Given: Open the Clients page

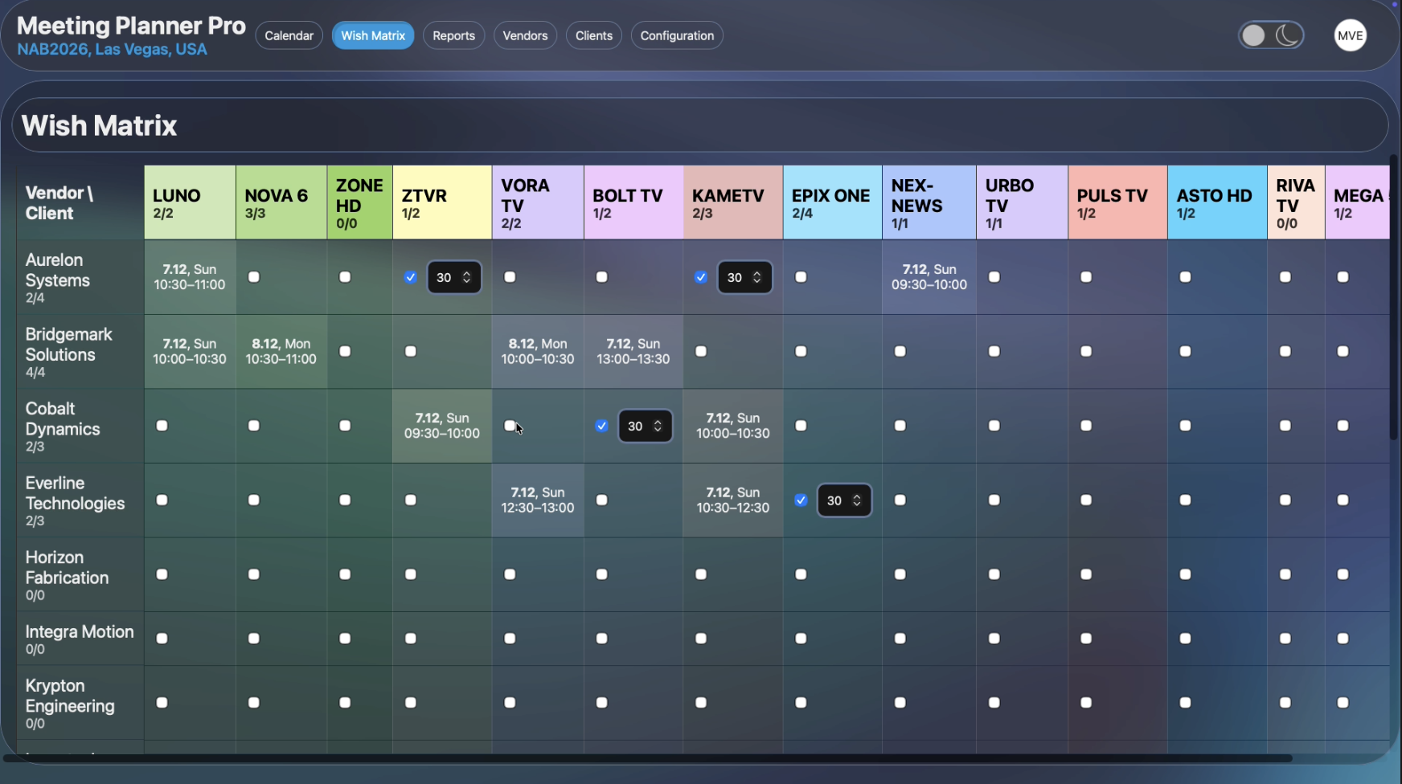Looking at the screenshot, I should click(x=594, y=35).
